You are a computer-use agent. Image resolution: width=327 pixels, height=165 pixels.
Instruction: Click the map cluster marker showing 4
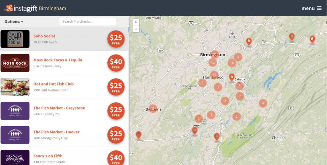click(x=263, y=103)
